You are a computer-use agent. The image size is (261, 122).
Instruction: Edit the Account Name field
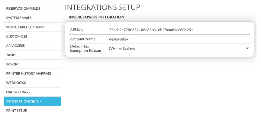(179, 39)
